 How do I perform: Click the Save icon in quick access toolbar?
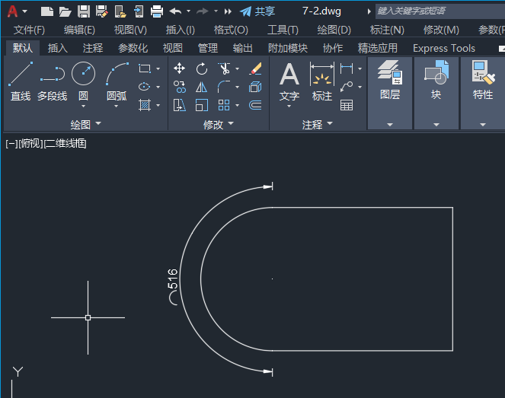(84, 11)
